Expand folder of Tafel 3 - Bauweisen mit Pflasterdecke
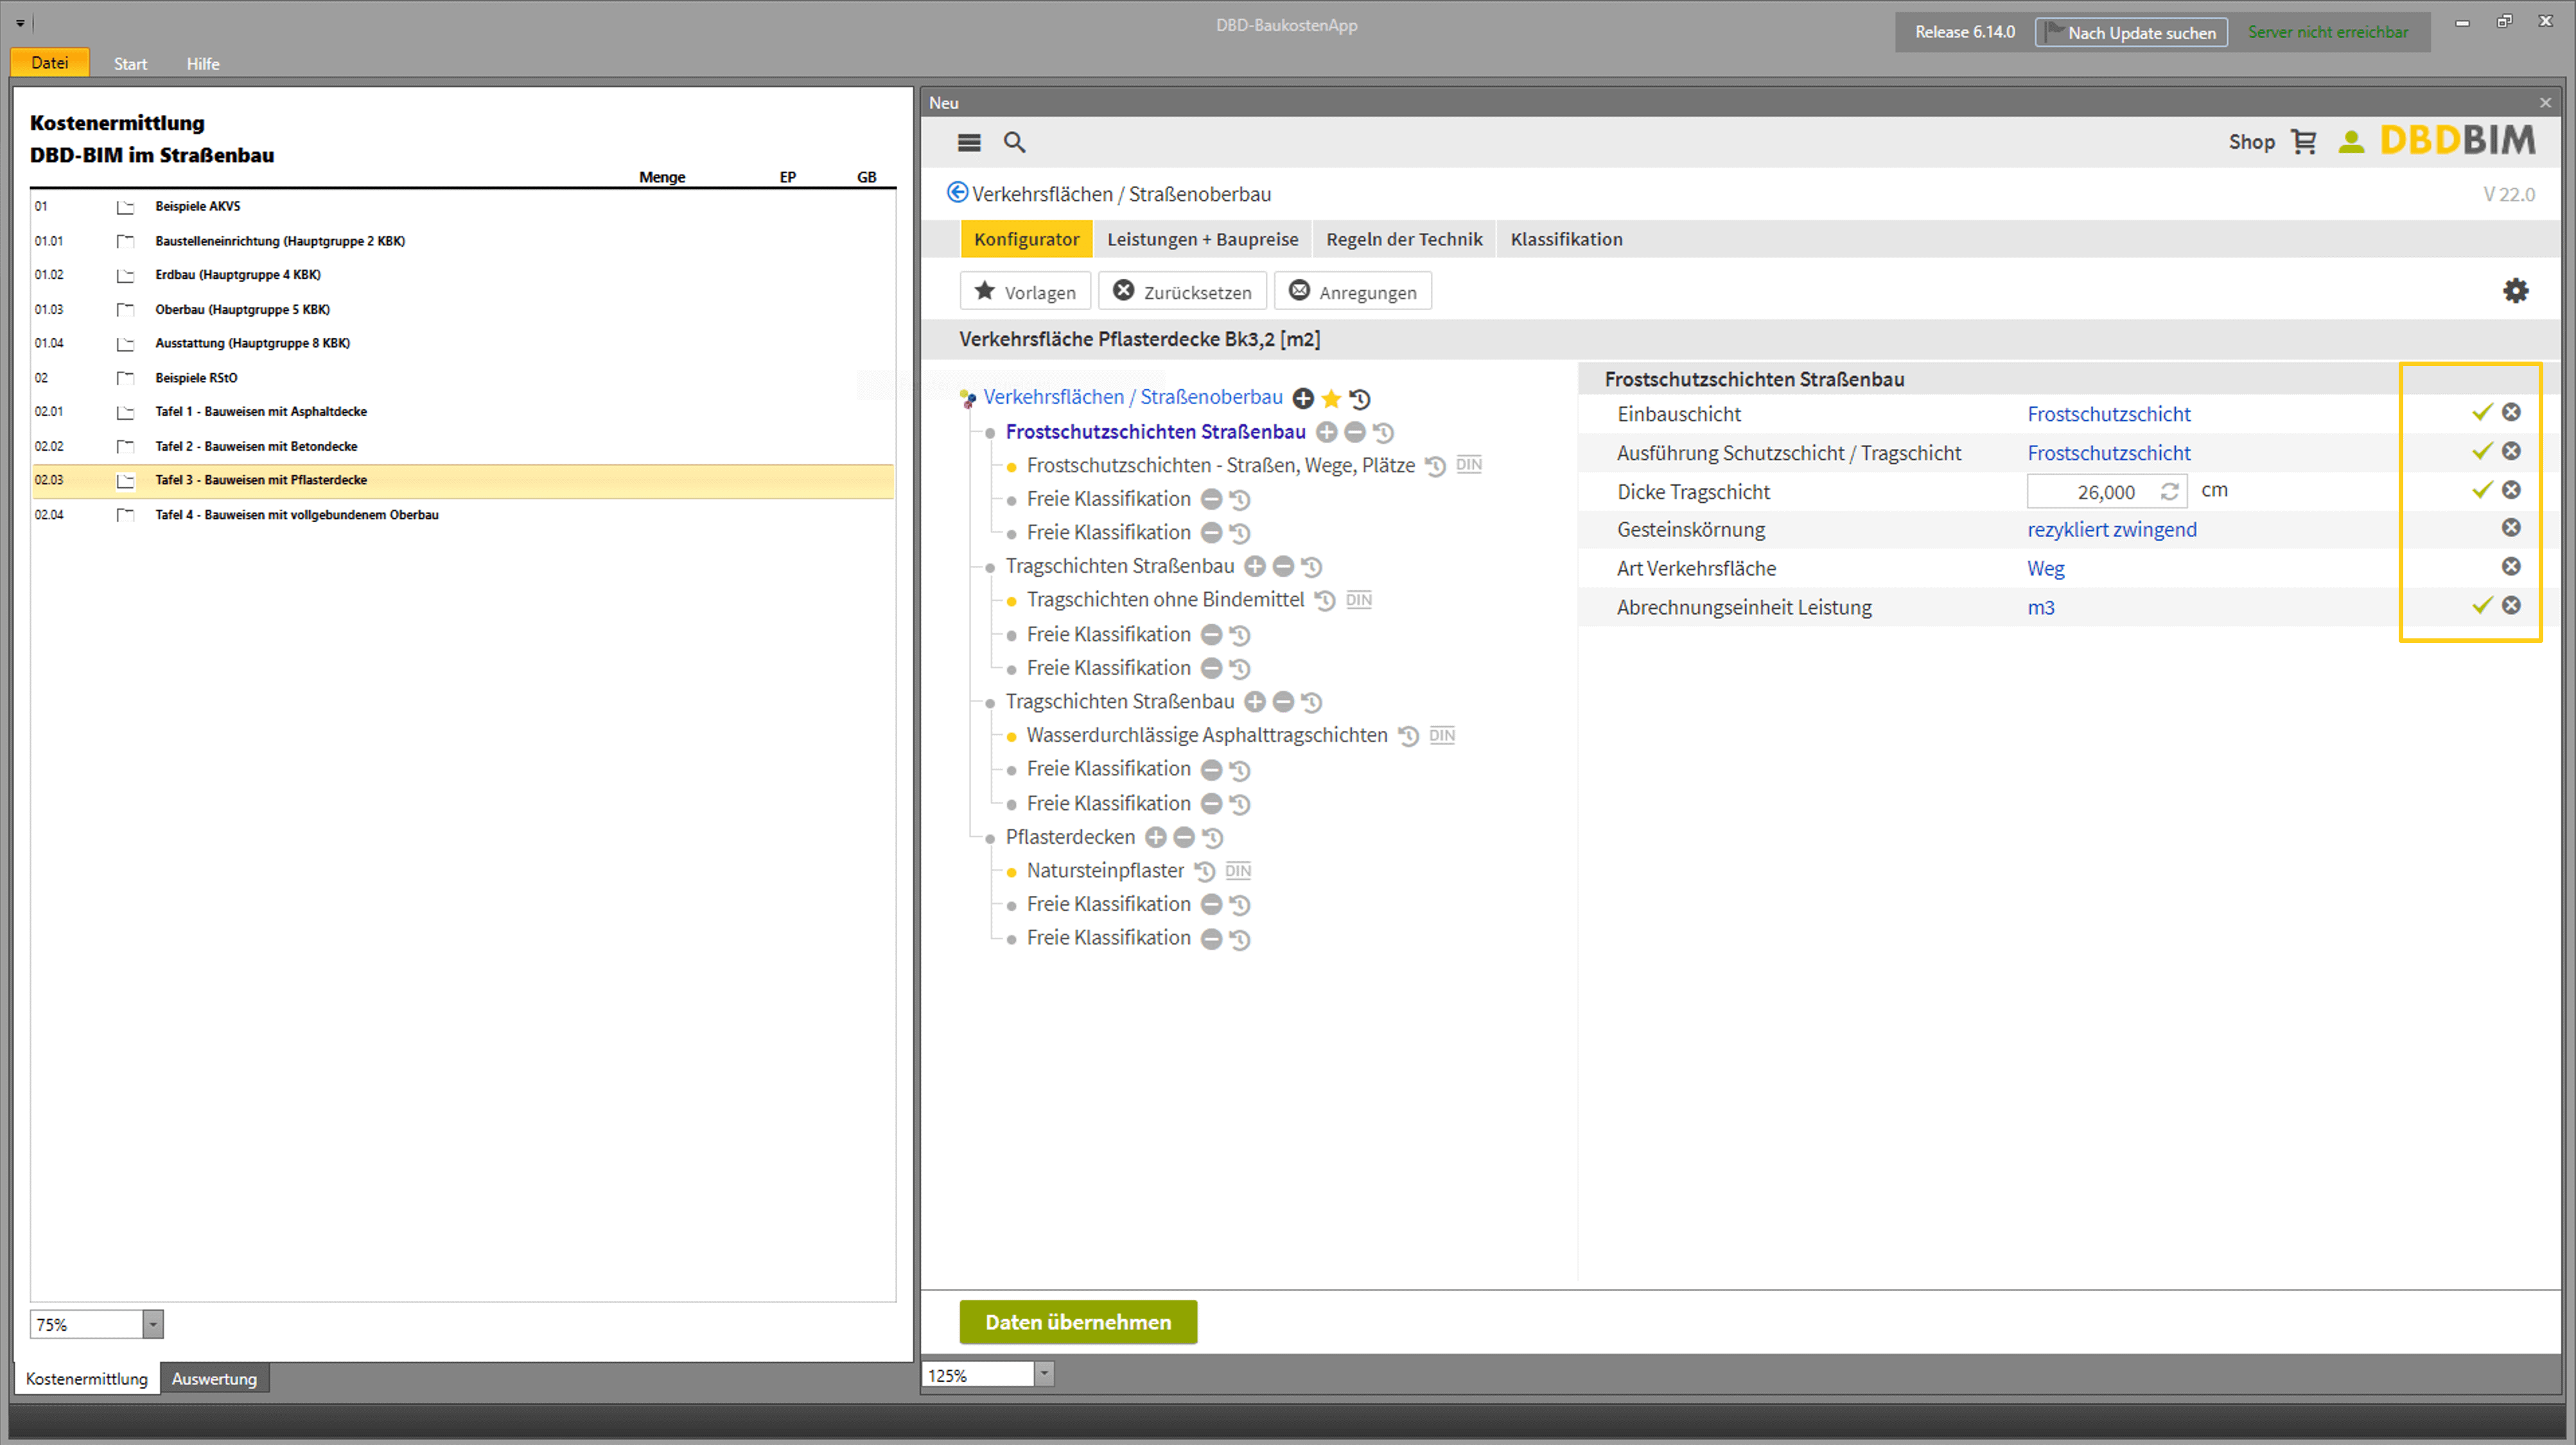2576x1445 pixels. 125,481
